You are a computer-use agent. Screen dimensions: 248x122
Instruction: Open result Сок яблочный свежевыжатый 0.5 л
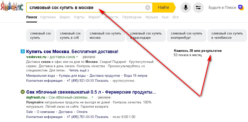tap(91, 92)
